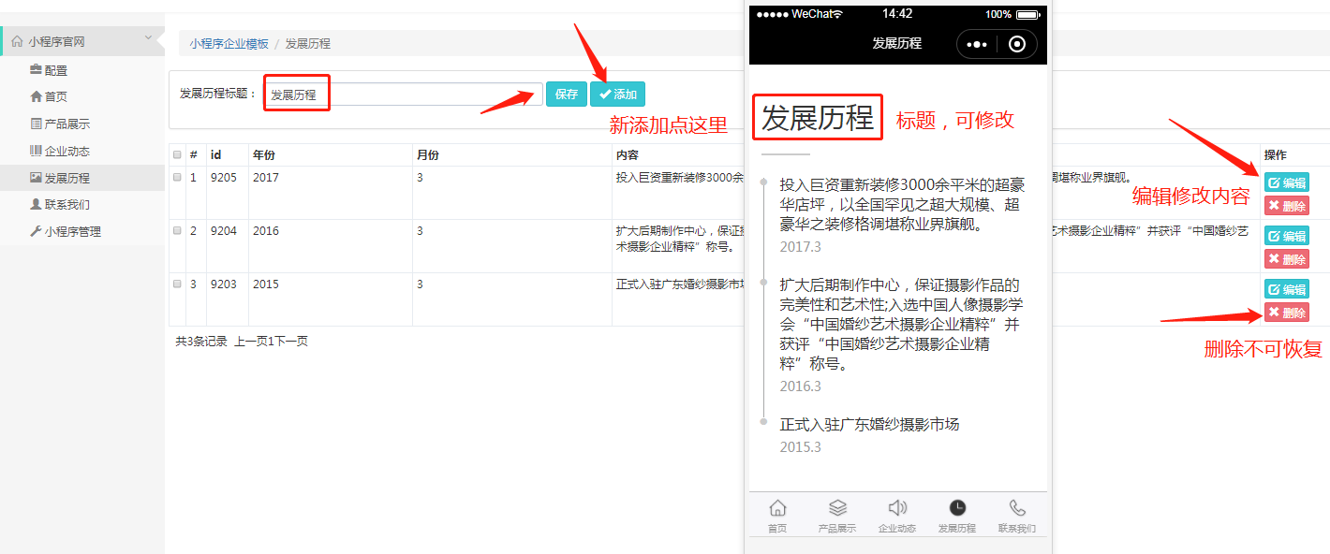This screenshot has width=1330, height=554.
Task: Delete the 2015 record with 删除 button
Action: pyautogui.click(x=1286, y=313)
